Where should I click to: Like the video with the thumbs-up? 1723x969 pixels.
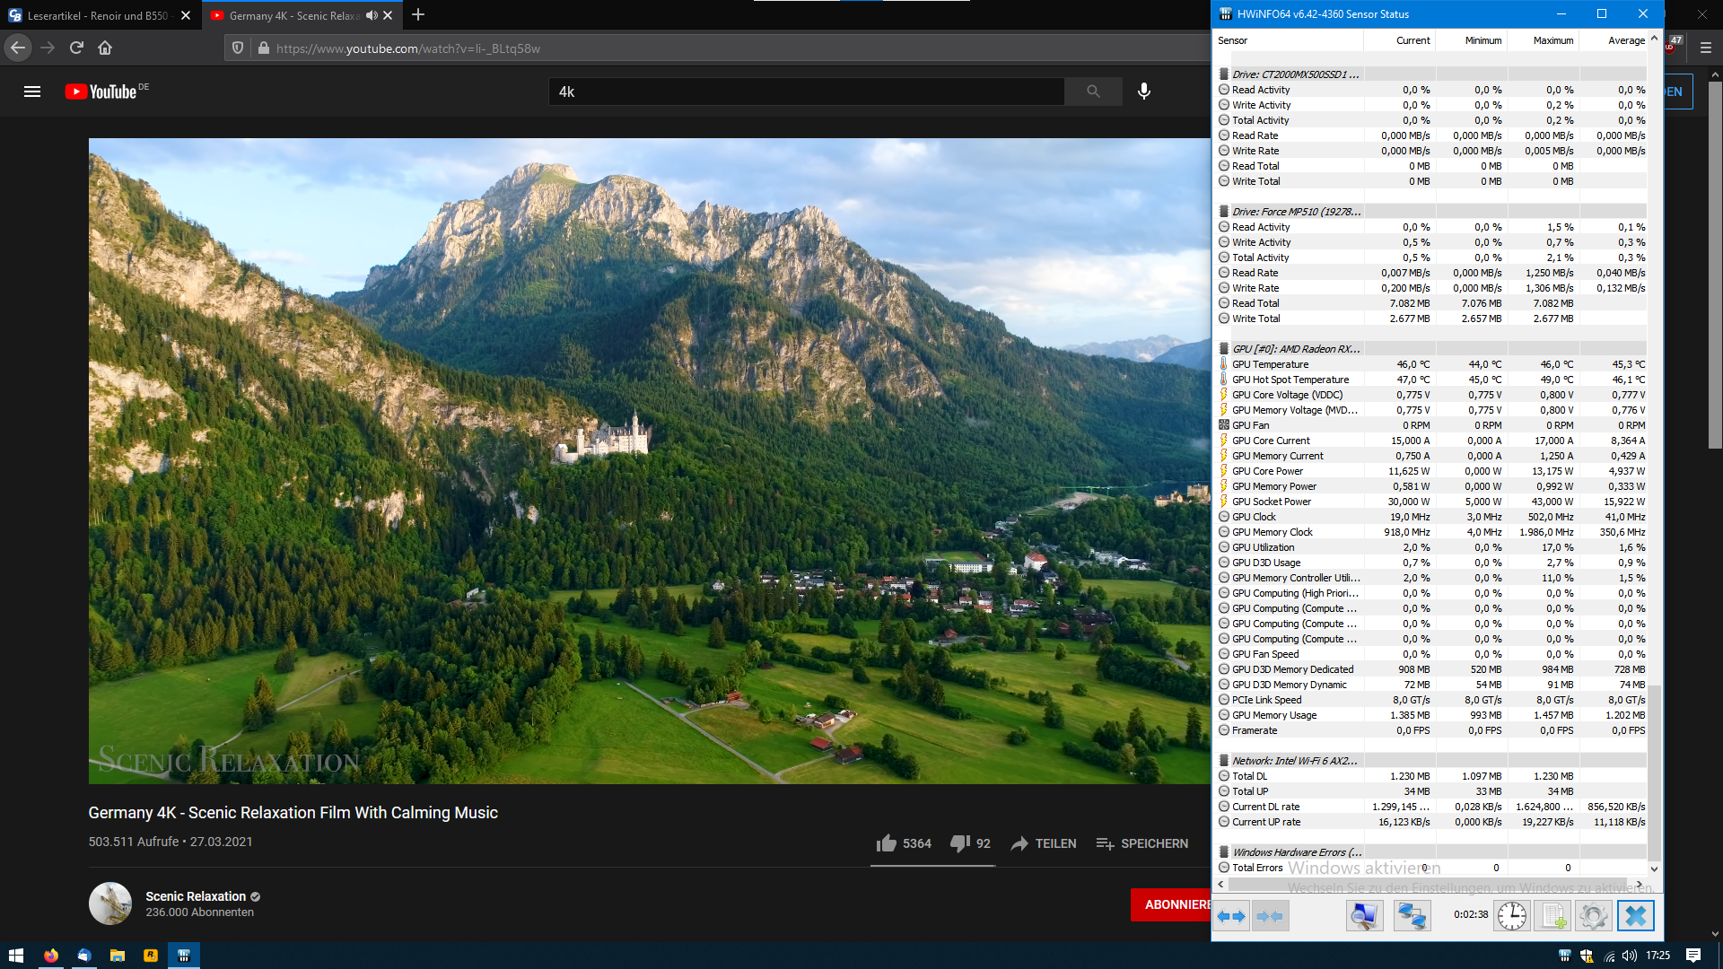coord(887,842)
